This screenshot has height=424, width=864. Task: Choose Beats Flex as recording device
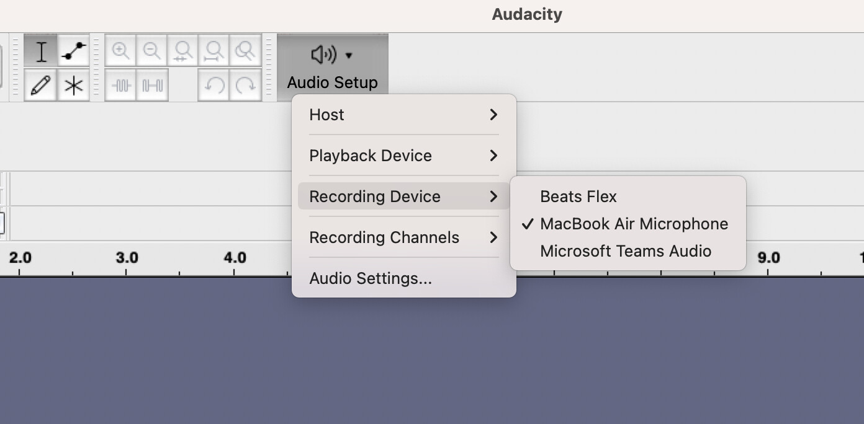(578, 197)
